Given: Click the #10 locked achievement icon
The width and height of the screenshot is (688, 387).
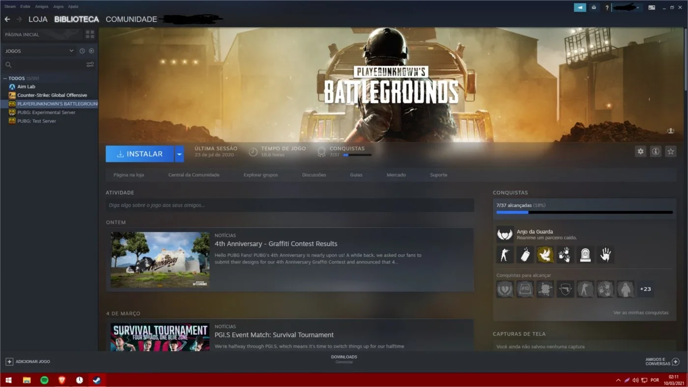Looking at the screenshot, I should (525, 289).
